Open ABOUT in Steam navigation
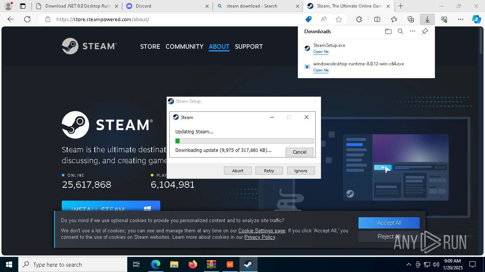 point(219,46)
